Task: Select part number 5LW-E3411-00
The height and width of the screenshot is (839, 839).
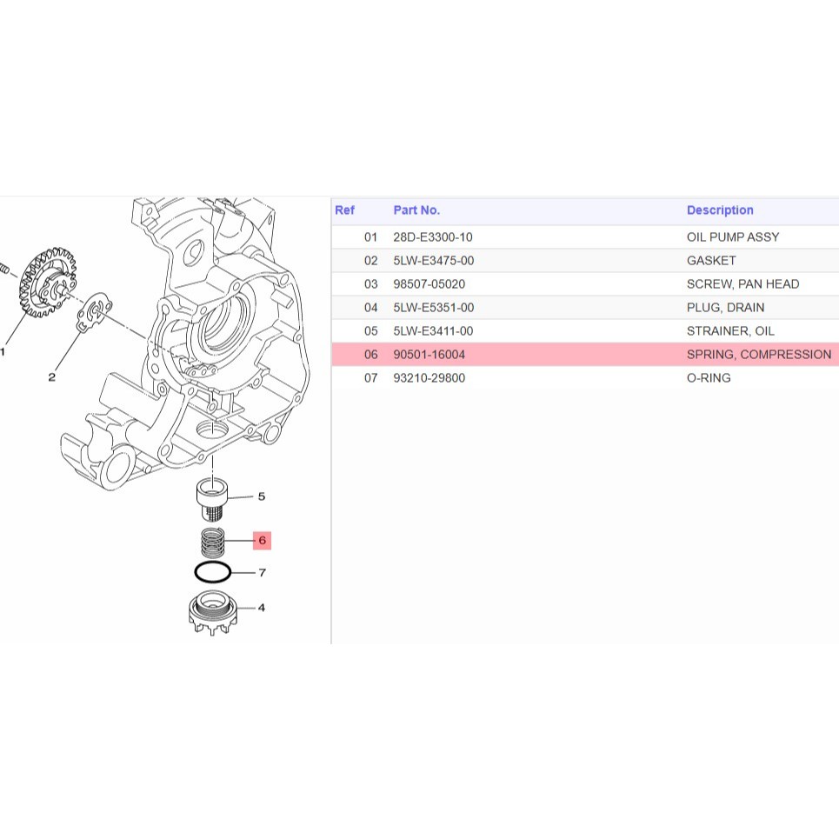Action: (x=433, y=331)
